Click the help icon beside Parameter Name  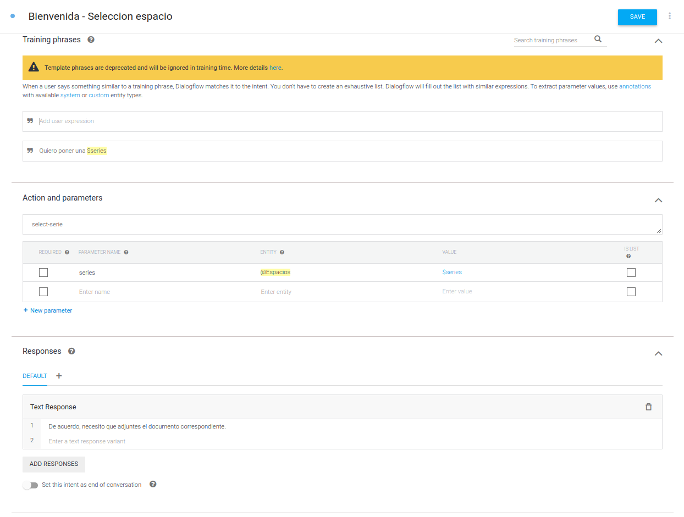tap(126, 252)
